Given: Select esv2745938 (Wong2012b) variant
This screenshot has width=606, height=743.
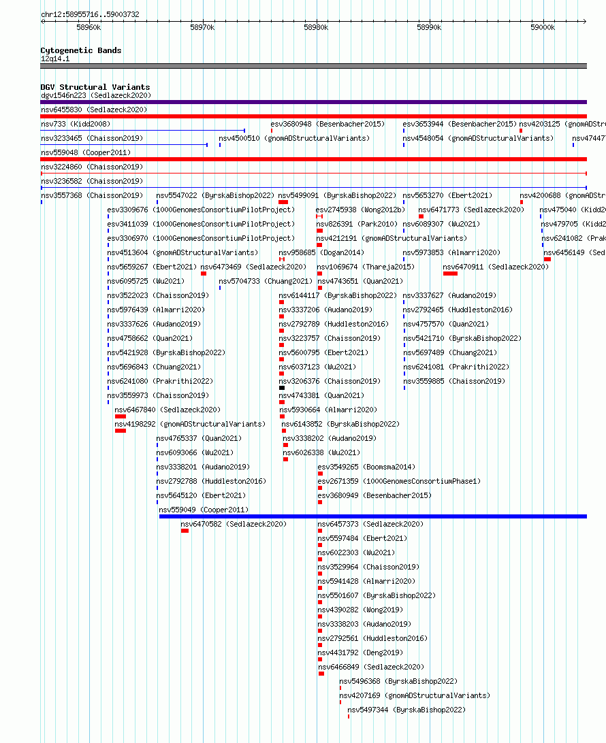Looking at the screenshot, I should 360,210.
